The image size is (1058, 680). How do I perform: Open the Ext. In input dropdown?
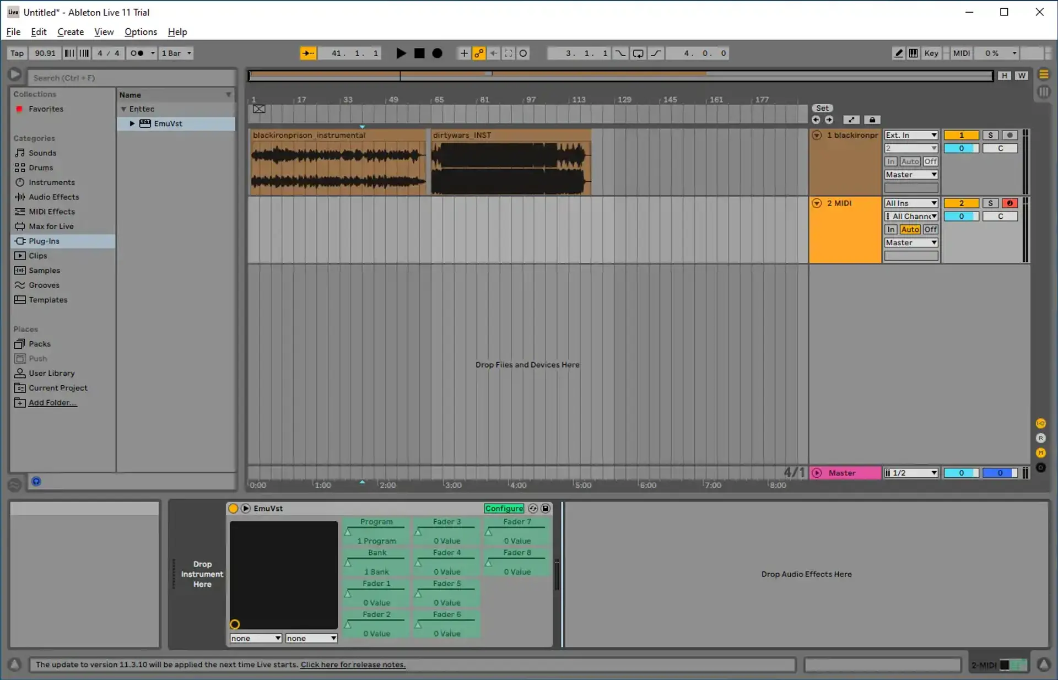pos(911,135)
